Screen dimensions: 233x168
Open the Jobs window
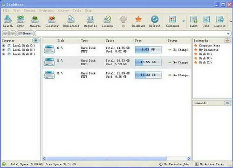click(206, 21)
